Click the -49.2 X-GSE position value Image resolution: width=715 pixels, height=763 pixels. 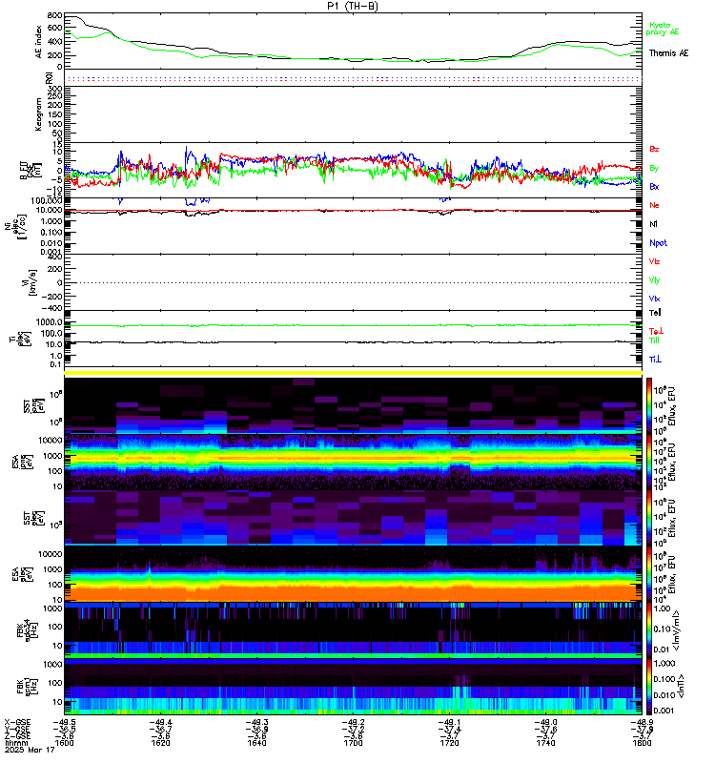point(353,723)
